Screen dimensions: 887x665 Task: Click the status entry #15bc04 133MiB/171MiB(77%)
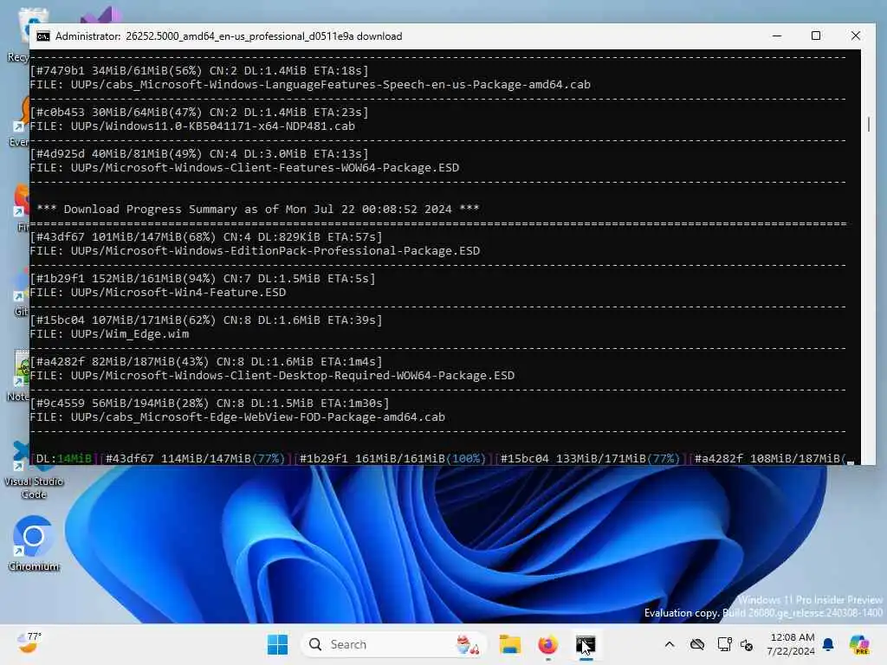(x=589, y=459)
